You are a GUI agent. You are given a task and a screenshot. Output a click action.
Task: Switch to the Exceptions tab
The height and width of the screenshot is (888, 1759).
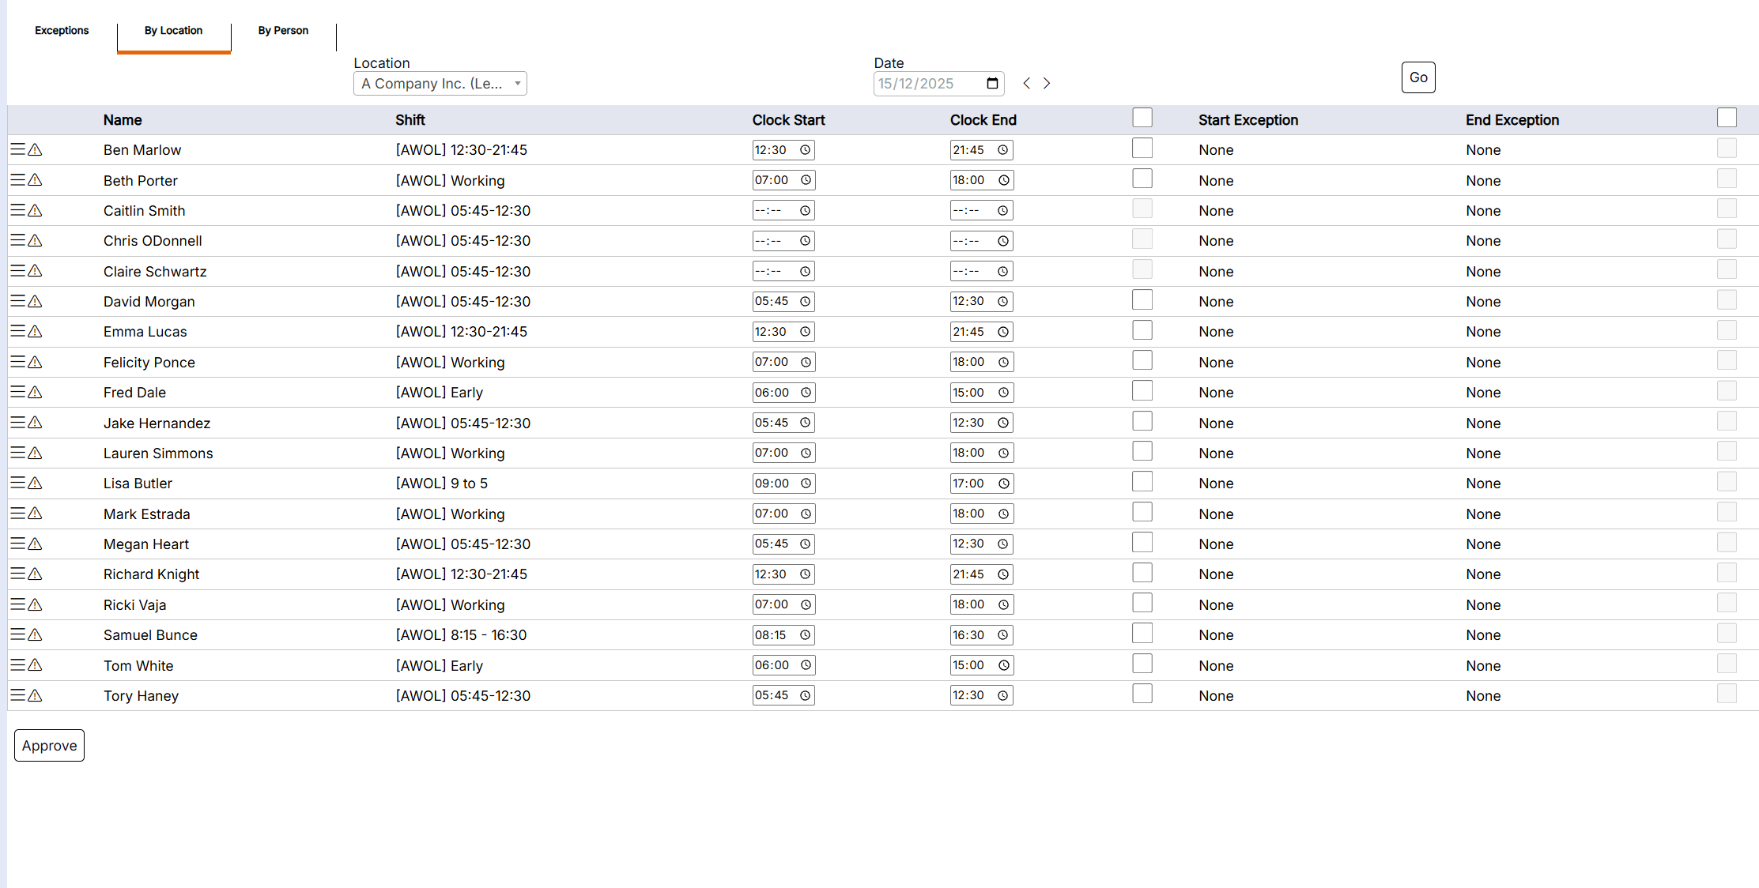click(x=62, y=31)
